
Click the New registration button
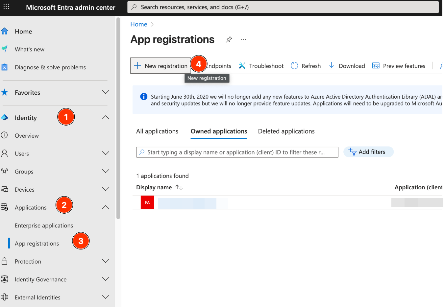click(x=161, y=66)
